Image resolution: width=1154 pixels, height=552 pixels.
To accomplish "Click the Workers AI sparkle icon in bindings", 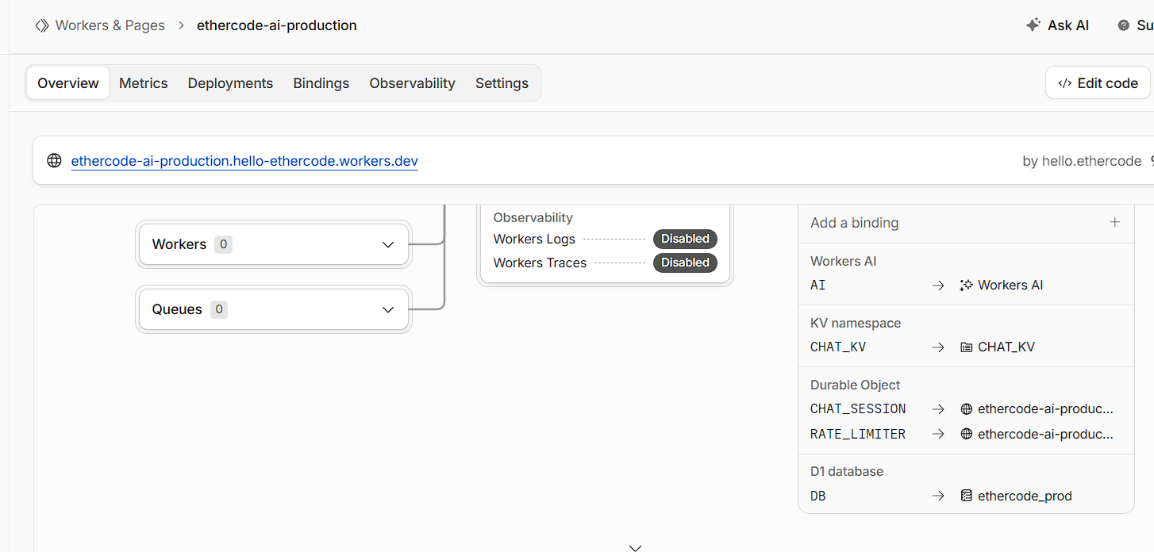I will click(x=966, y=285).
